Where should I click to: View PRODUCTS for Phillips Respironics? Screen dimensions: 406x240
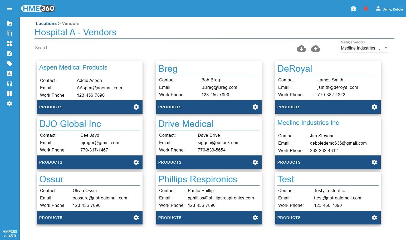point(170,218)
